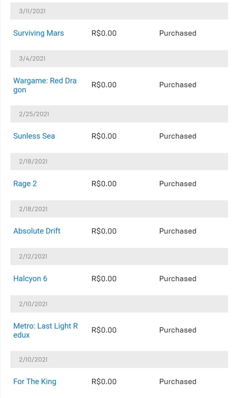The height and width of the screenshot is (398, 238).
Task: Click Purchased status for Rage 2
Action: click(x=178, y=184)
